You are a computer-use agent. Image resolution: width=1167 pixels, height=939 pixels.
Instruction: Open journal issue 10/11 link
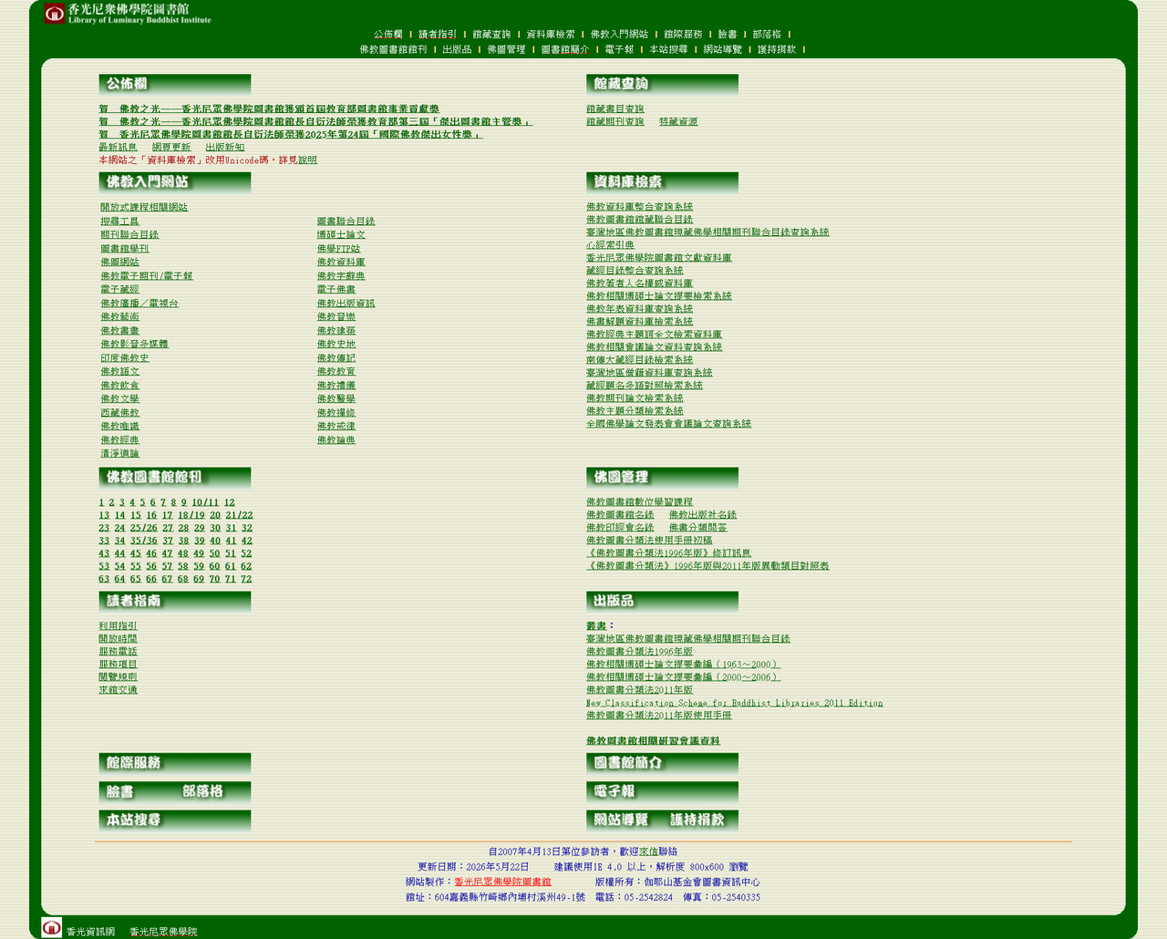(205, 502)
